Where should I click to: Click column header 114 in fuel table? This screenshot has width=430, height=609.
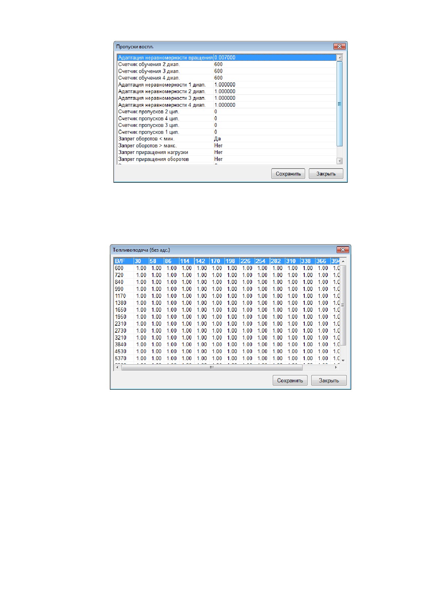pos(187,261)
